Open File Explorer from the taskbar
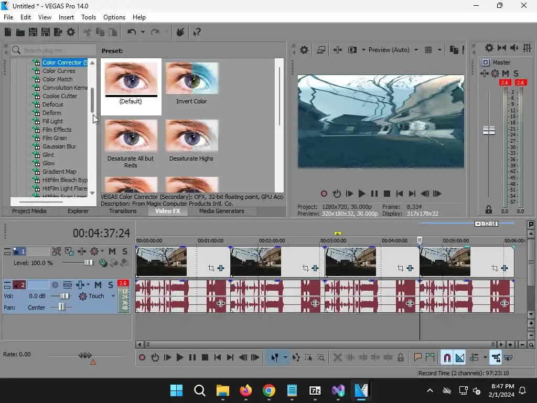Image resolution: width=537 pixels, height=403 pixels. pyautogui.click(x=222, y=390)
